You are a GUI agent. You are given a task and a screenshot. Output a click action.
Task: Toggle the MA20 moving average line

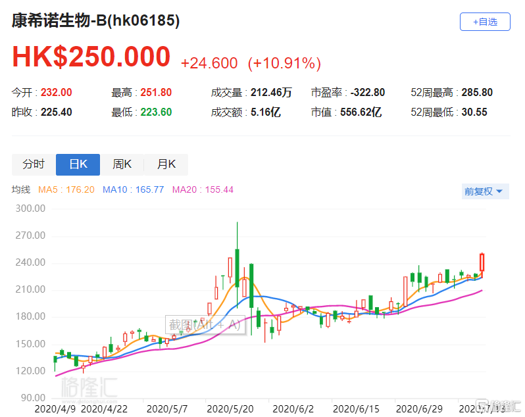[x=203, y=190]
